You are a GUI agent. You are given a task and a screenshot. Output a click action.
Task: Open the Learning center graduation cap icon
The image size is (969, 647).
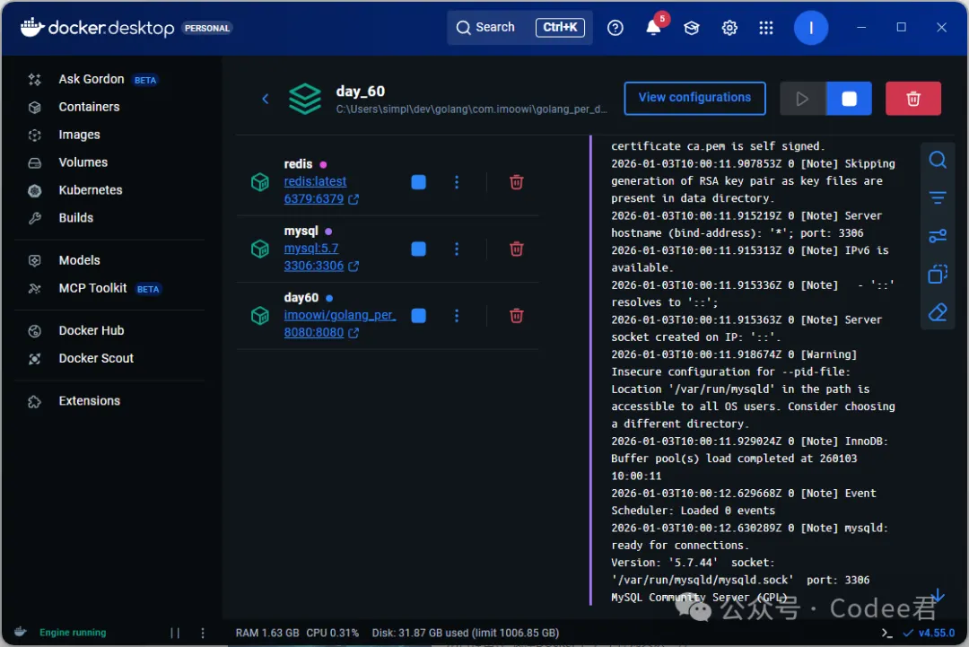click(692, 28)
